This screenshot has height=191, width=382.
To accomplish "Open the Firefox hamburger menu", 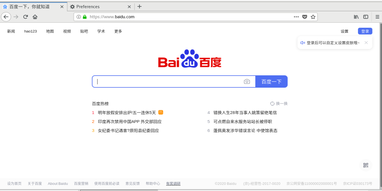I will 377,17.
